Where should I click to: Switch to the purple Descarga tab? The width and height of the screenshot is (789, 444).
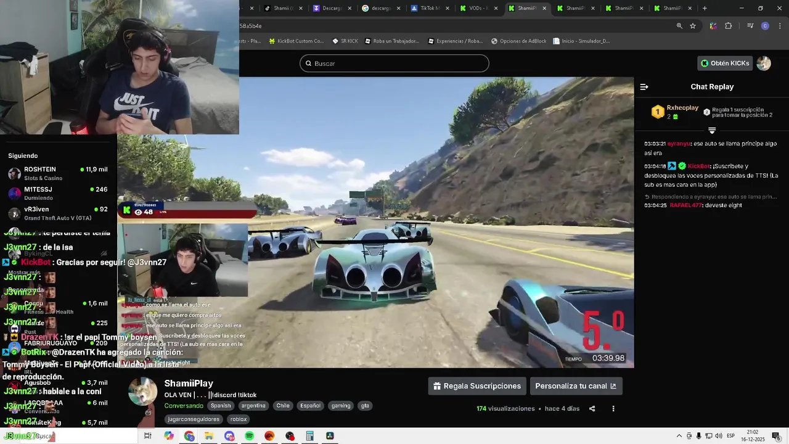[333, 8]
